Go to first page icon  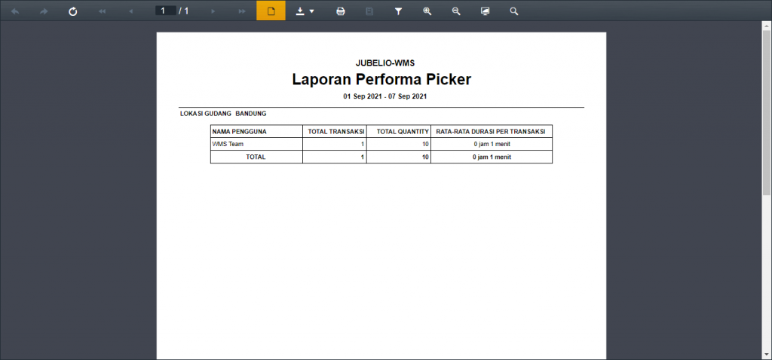click(102, 11)
